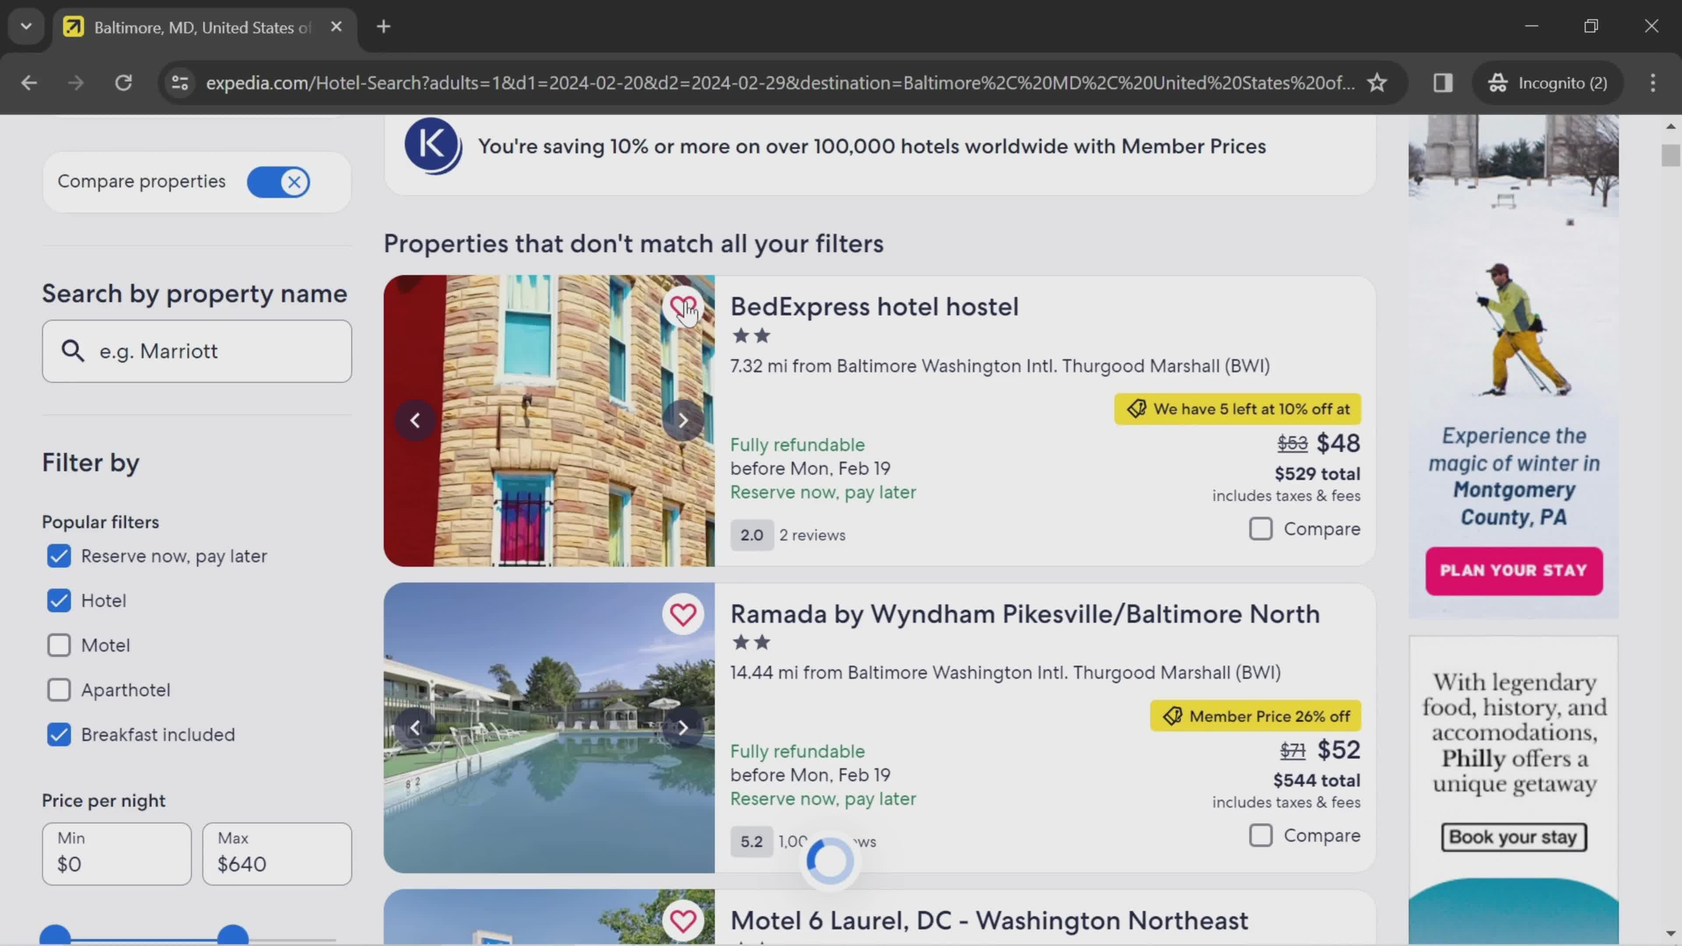Image resolution: width=1682 pixels, height=946 pixels.
Task: Show next photo of Ramada by Wyndham
Action: [682, 727]
